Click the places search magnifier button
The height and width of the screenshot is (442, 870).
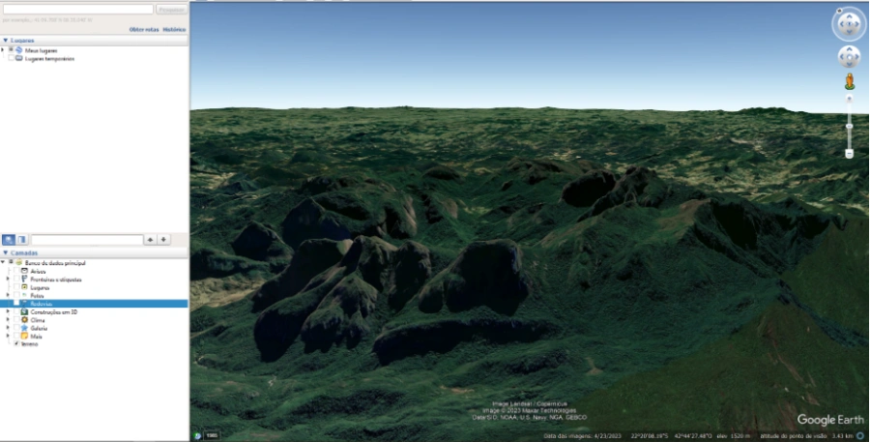(x=9, y=239)
